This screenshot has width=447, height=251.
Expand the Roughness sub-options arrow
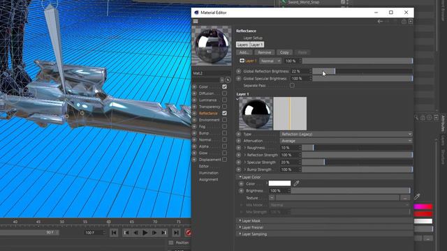click(245, 148)
